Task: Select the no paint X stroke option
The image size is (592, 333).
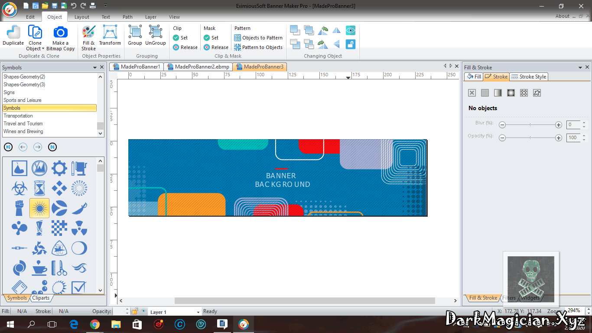Action: point(472,93)
